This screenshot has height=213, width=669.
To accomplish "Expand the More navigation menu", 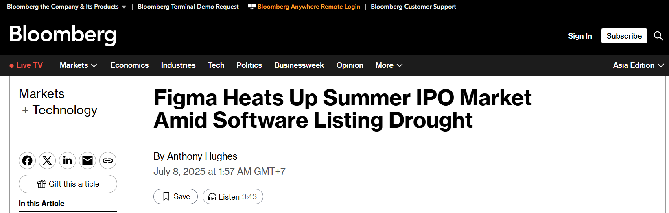I will tap(389, 65).
